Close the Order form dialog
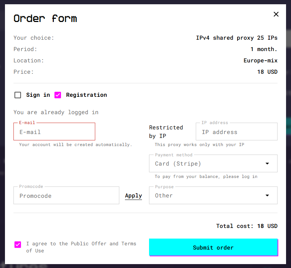 (x=276, y=14)
